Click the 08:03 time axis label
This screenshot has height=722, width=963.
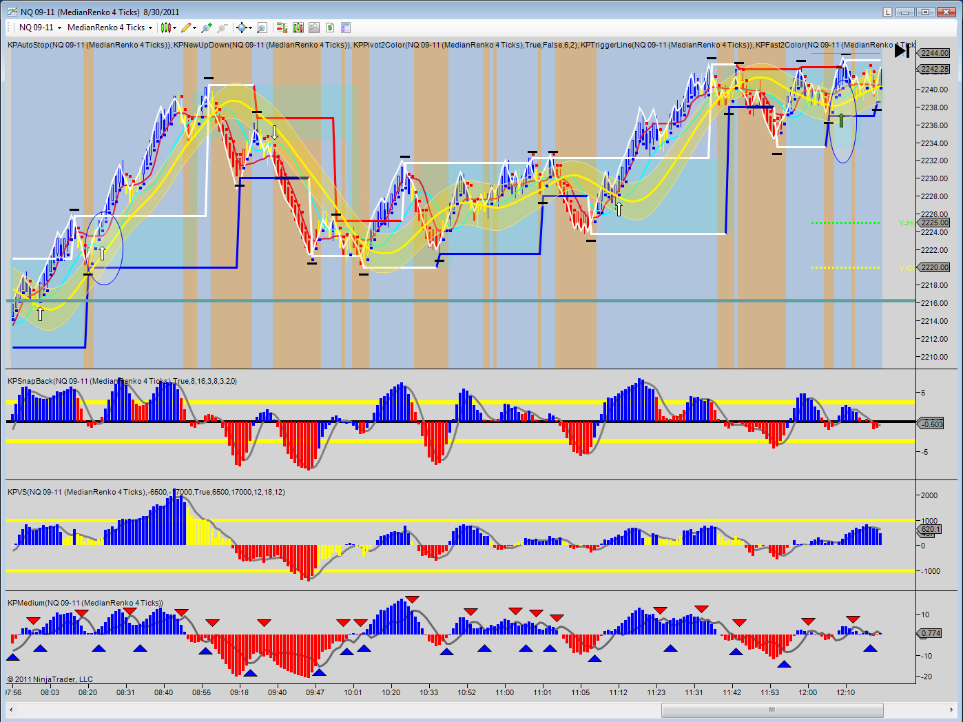(x=50, y=692)
